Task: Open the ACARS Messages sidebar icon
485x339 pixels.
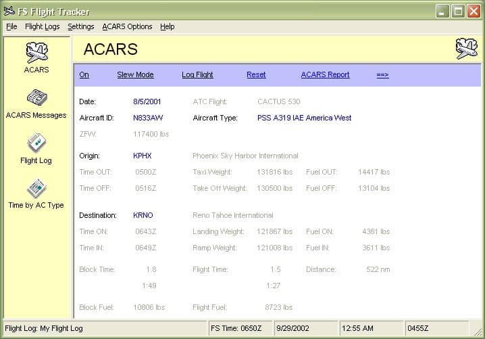Action: (x=36, y=98)
